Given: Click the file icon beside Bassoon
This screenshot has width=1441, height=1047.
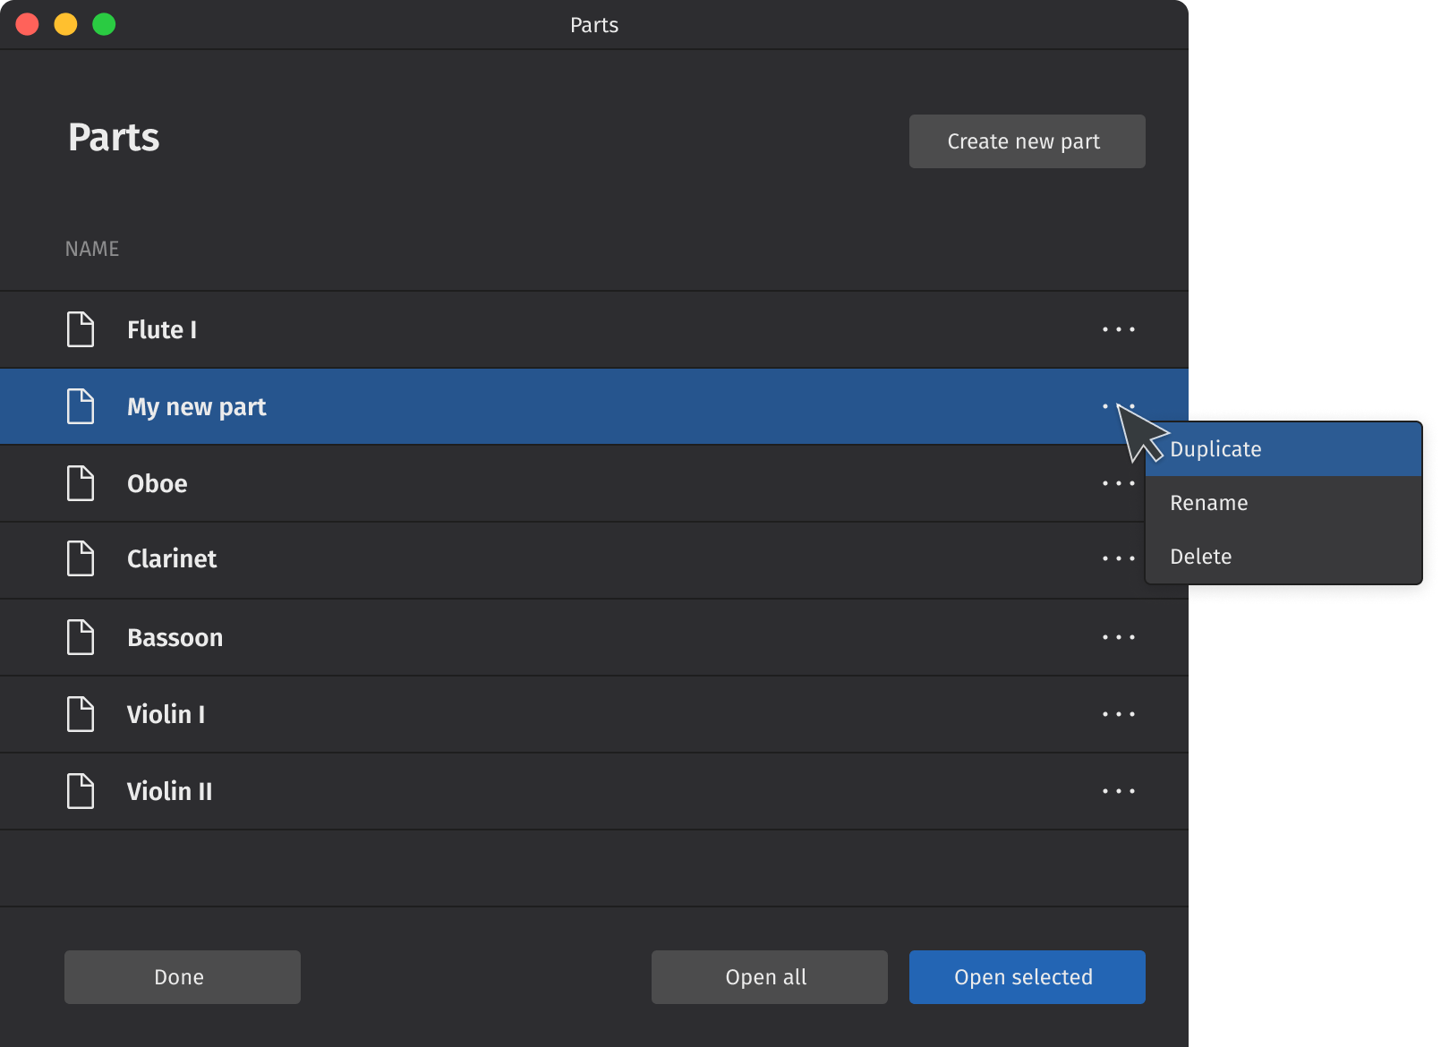Looking at the screenshot, I should [x=81, y=637].
